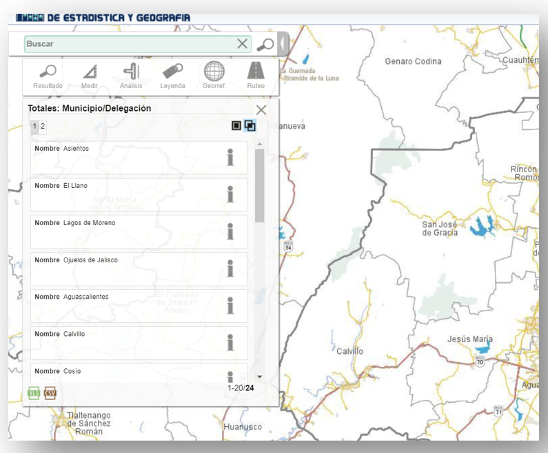Clear the Buscar search field

point(243,44)
